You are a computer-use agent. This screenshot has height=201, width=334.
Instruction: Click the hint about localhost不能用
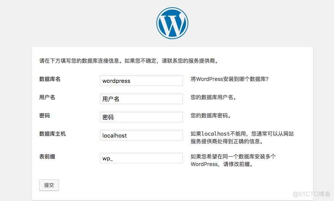(242, 138)
